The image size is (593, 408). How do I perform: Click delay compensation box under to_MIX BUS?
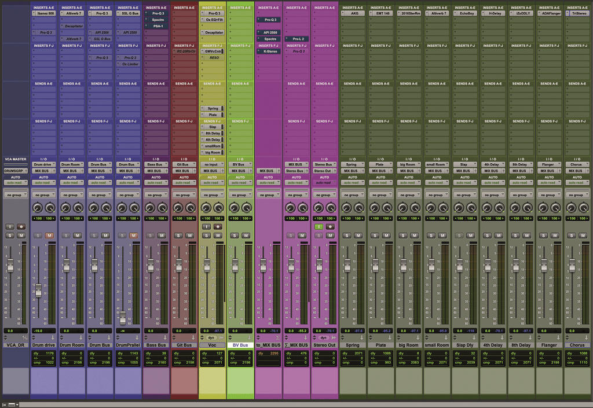(x=269, y=358)
